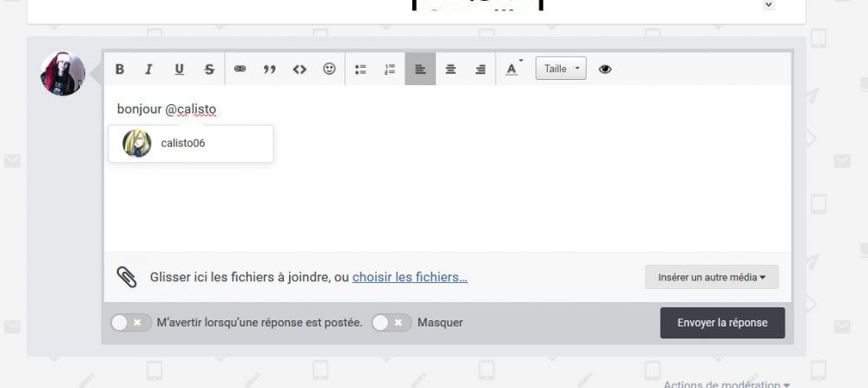The height and width of the screenshot is (388, 868).
Task: Toggle M'avertir lorsqu'une réponse est postée
Action: (x=131, y=323)
